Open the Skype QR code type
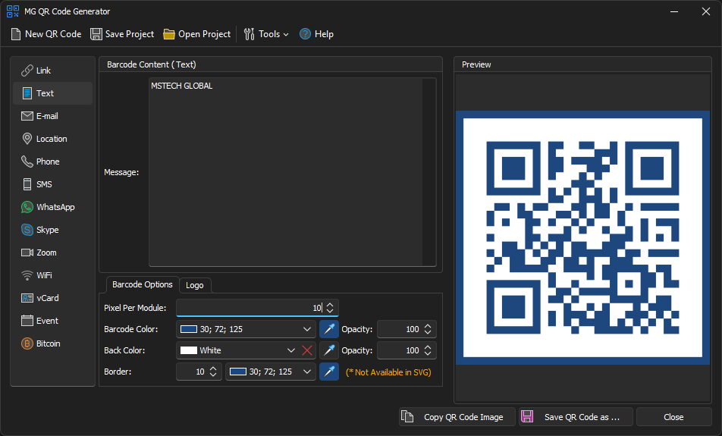This screenshot has width=722, height=436. pos(52,230)
